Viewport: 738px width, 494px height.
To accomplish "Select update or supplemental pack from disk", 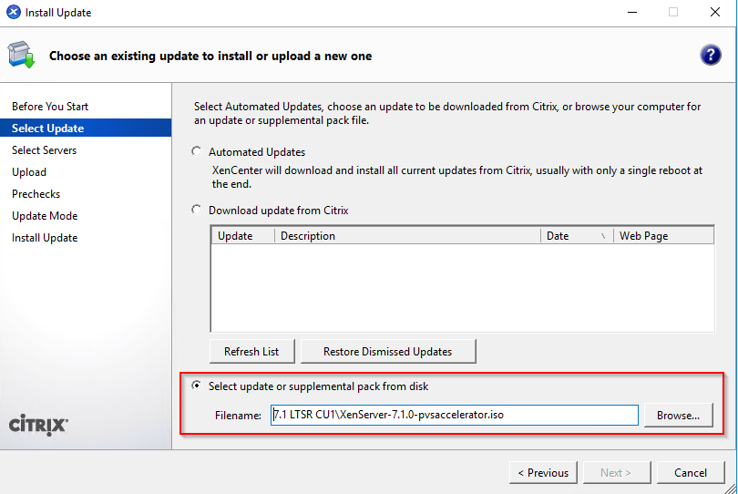I will coord(197,386).
